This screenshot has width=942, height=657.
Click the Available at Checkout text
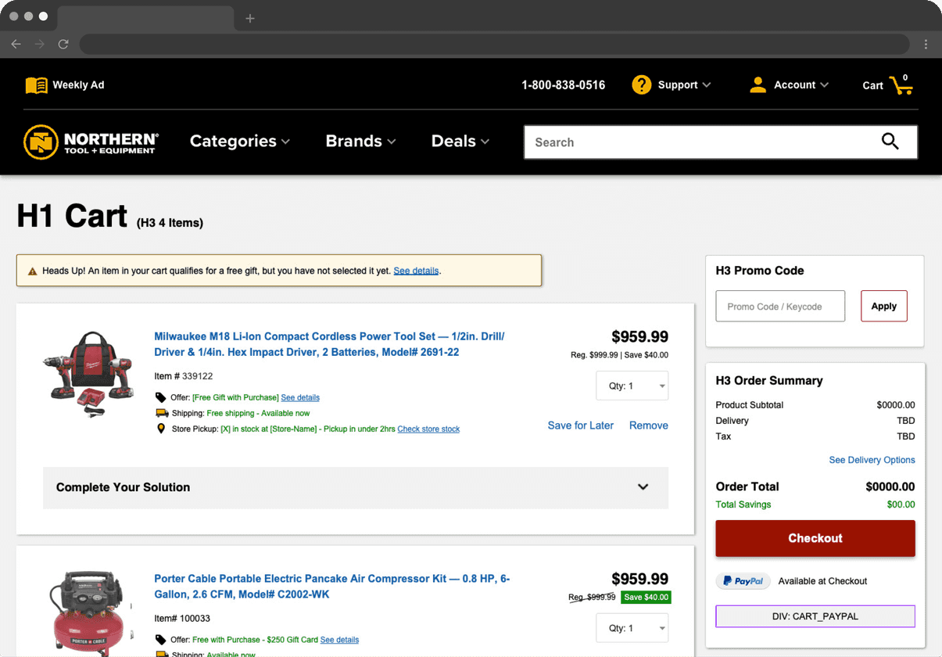pos(822,581)
